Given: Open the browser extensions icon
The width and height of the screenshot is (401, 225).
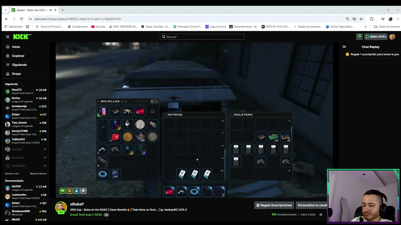Looking at the screenshot, I should [x=372, y=19].
